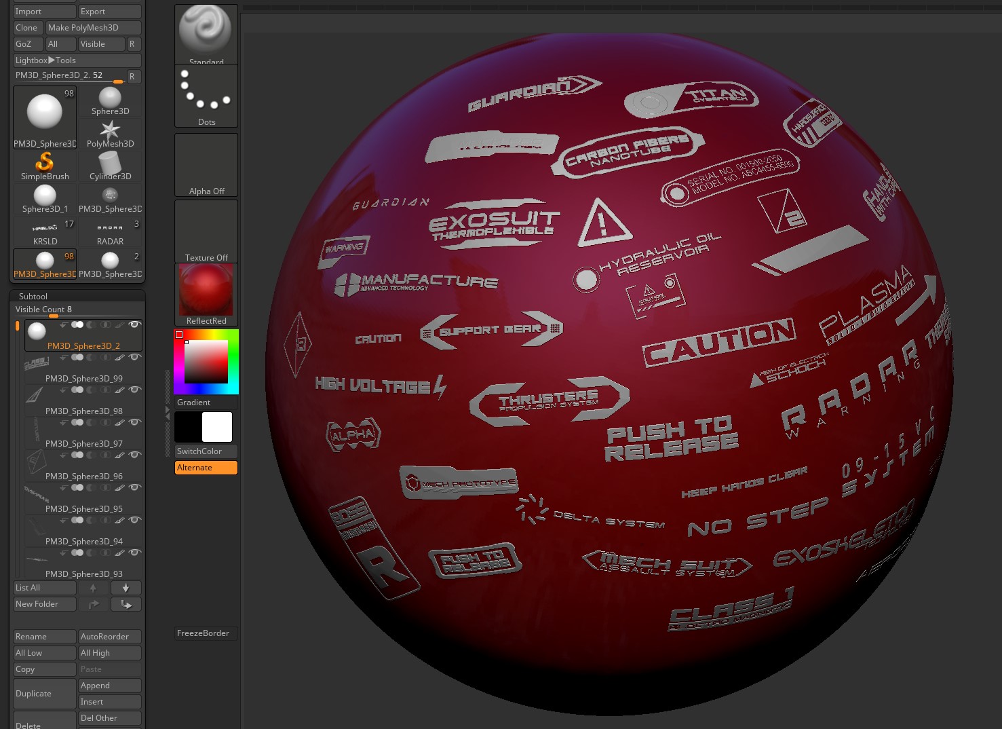Click the intersect mode icon on PM3D_Sphere3D_98
The image size is (1002, 729).
105,390
